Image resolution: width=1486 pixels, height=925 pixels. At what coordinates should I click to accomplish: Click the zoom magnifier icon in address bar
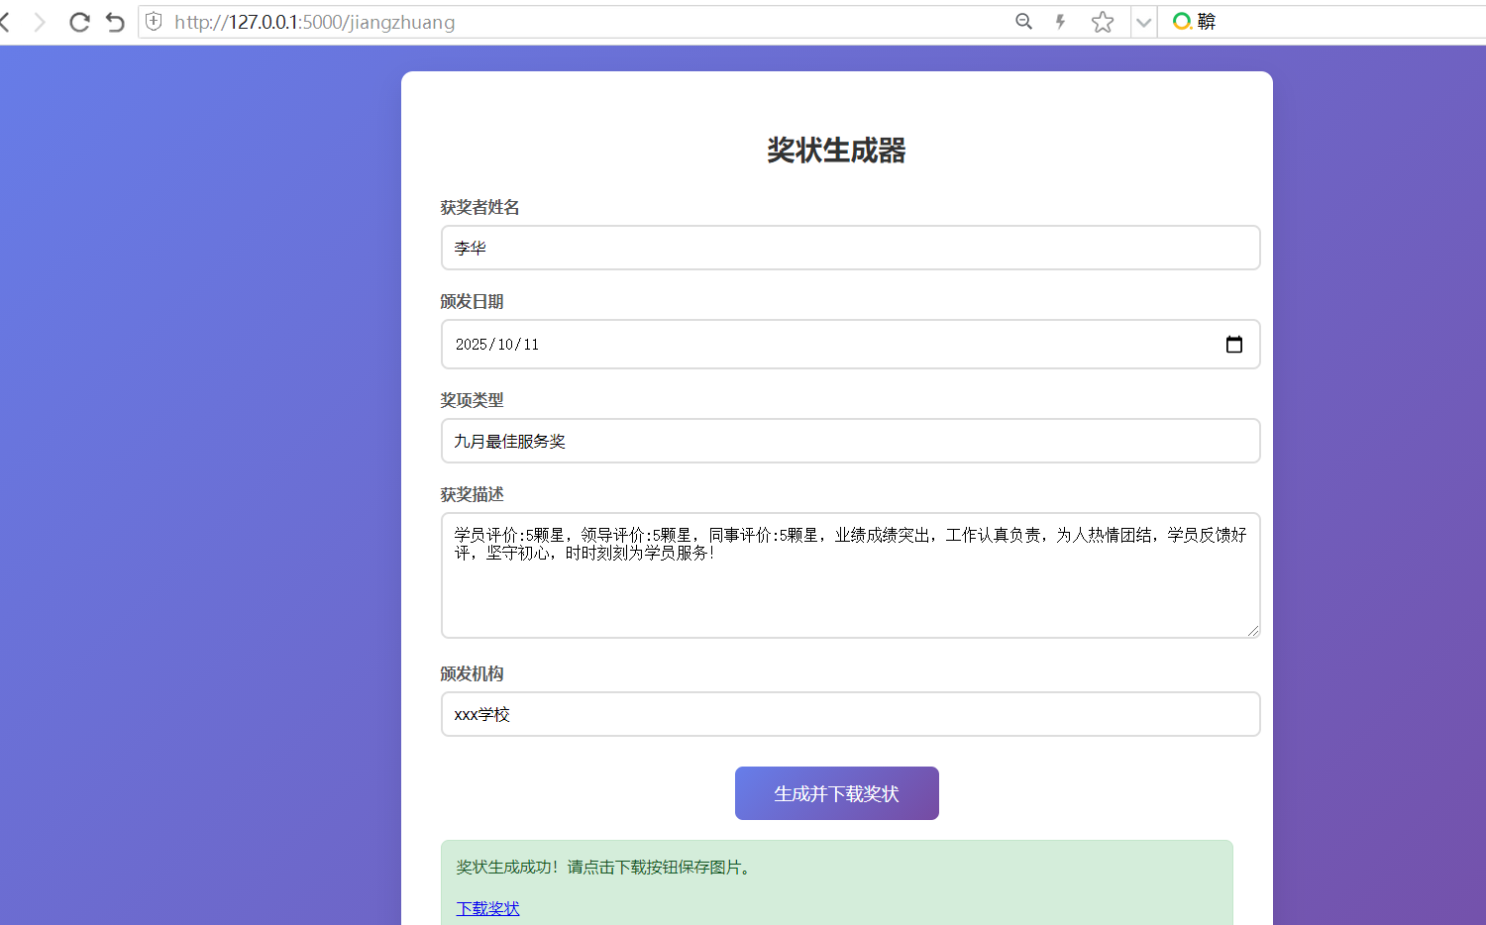1024,22
